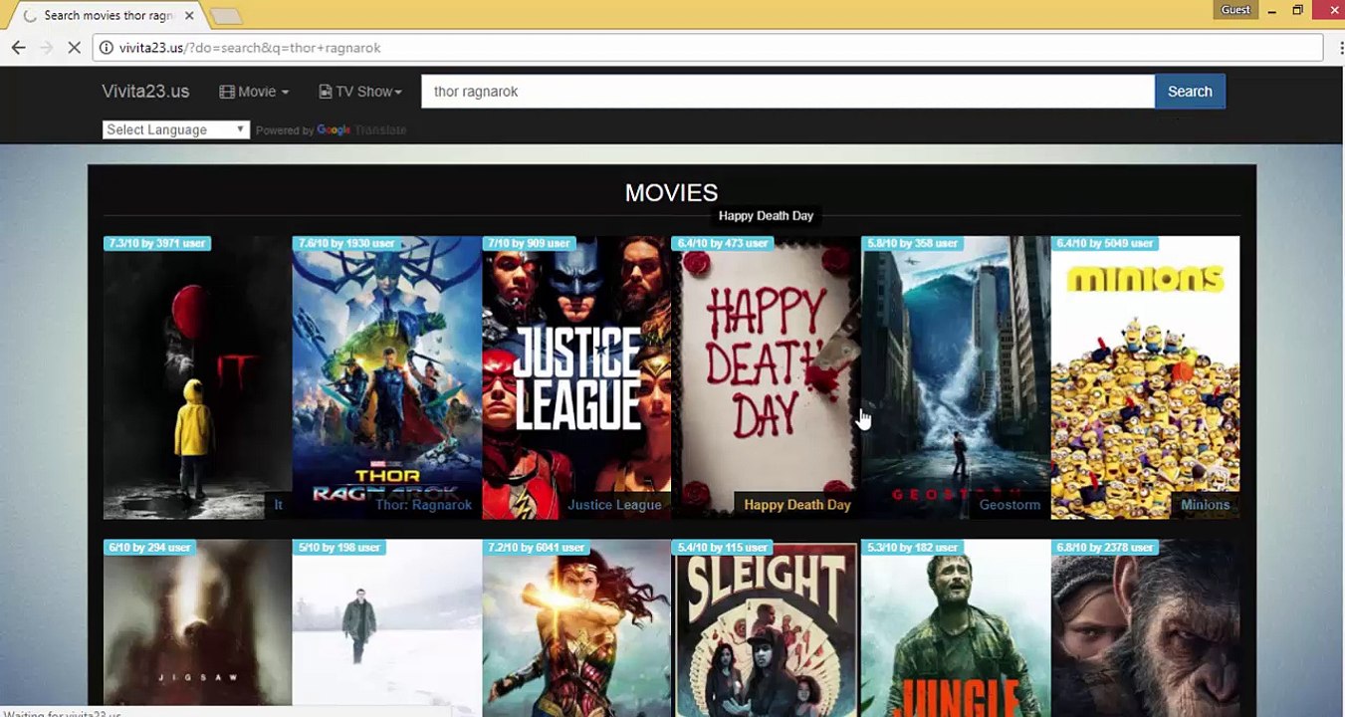The width and height of the screenshot is (1345, 717).
Task: Open the Wonder Woman poster rated 7.2/10
Action: pyautogui.click(x=576, y=628)
